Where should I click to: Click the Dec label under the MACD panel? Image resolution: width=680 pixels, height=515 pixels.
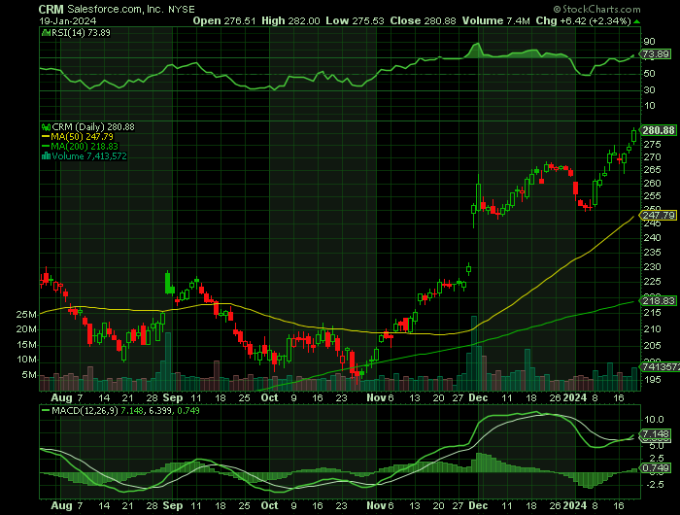(x=478, y=505)
